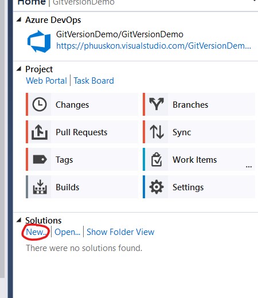Open the Work Items ellipsis dropdown
Image resolution: width=258 pixels, height=298 pixels.
pyautogui.click(x=249, y=167)
